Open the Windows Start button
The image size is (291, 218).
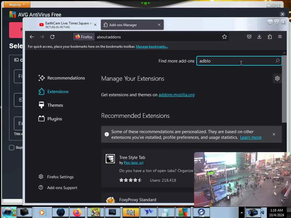click(x=9, y=212)
